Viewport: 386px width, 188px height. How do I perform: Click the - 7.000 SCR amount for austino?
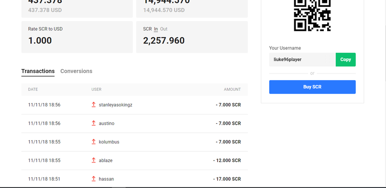[228, 123]
